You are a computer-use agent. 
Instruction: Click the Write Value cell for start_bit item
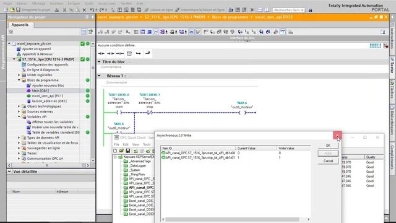coord(294,153)
